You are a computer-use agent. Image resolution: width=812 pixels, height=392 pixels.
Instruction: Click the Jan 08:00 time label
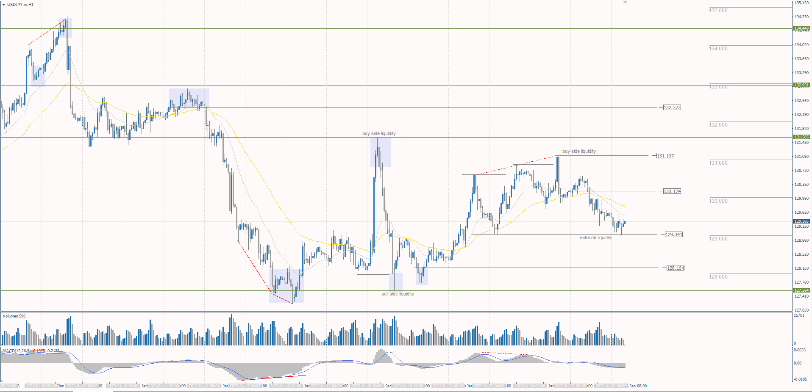pyautogui.click(x=638, y=386)
